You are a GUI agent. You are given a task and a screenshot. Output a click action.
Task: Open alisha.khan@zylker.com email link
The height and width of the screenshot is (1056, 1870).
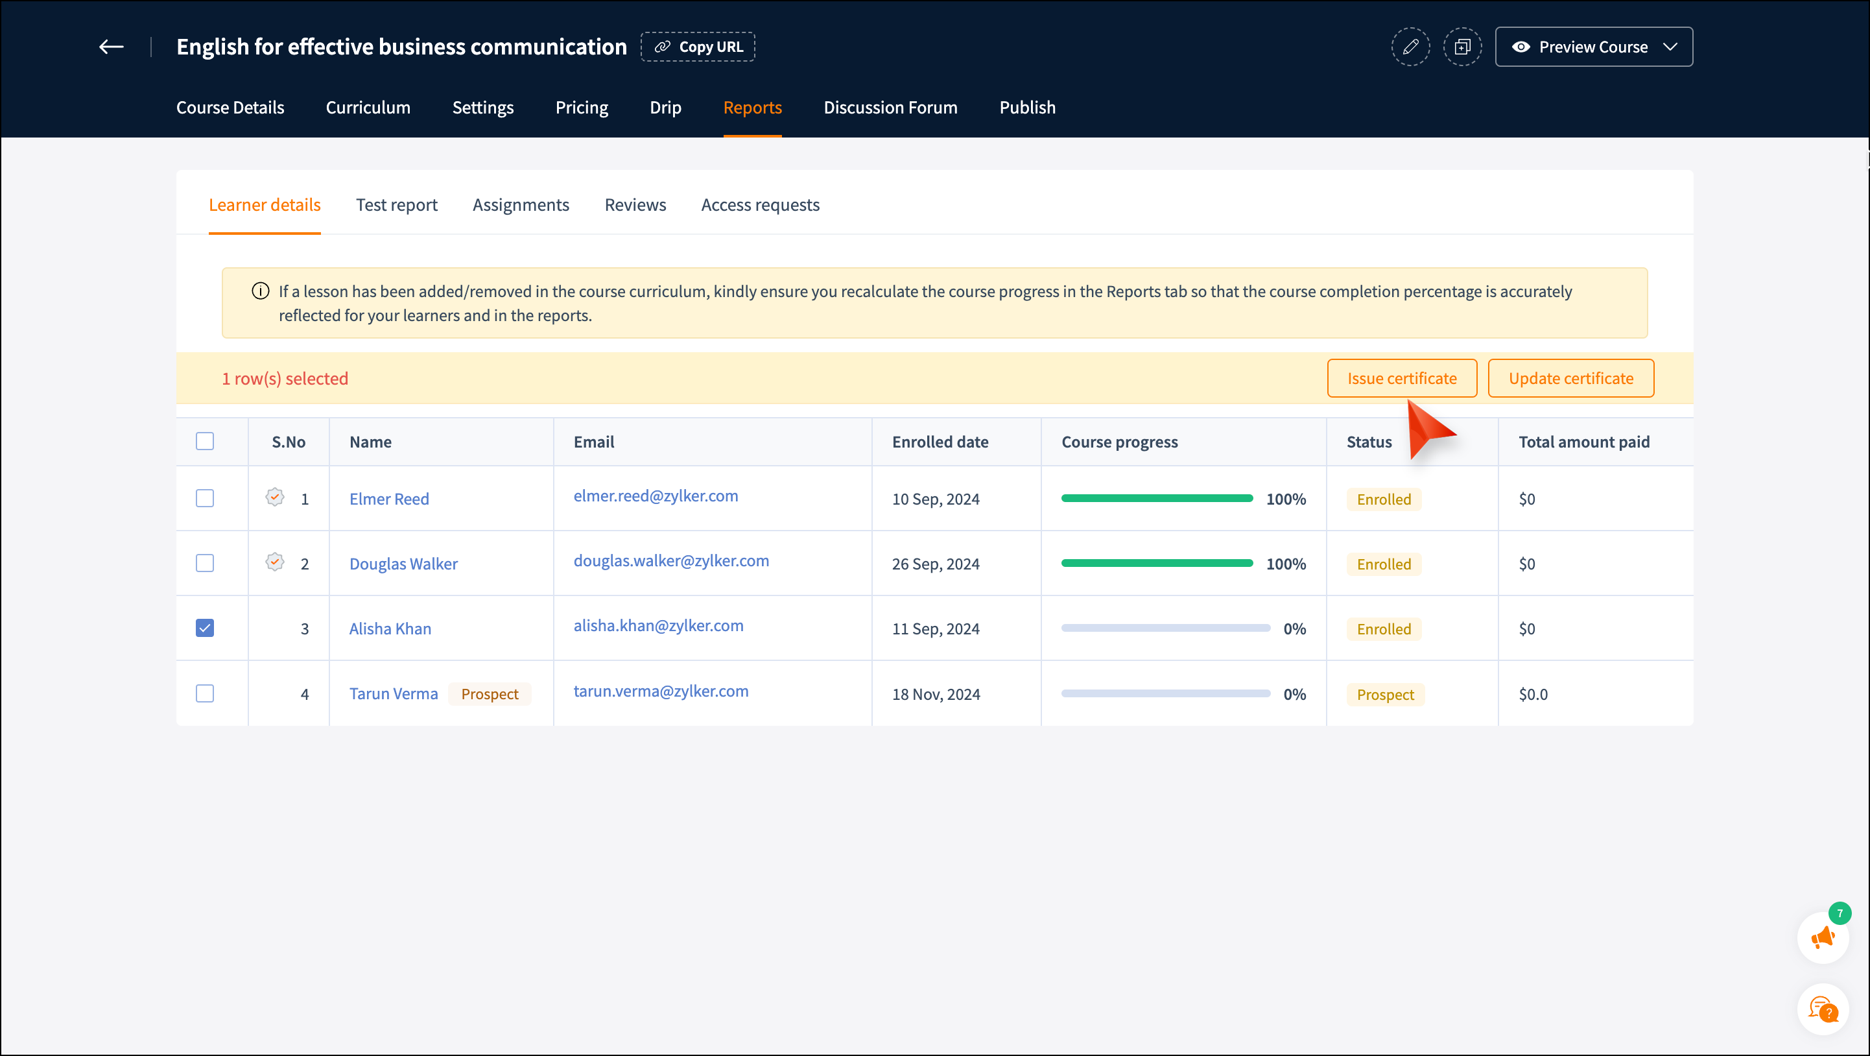[657, 626]
